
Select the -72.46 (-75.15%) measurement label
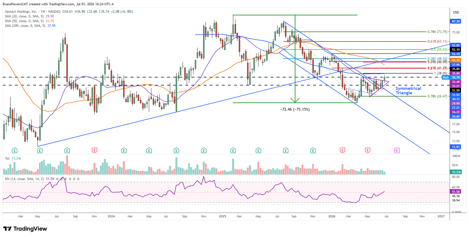coord(295,109)
